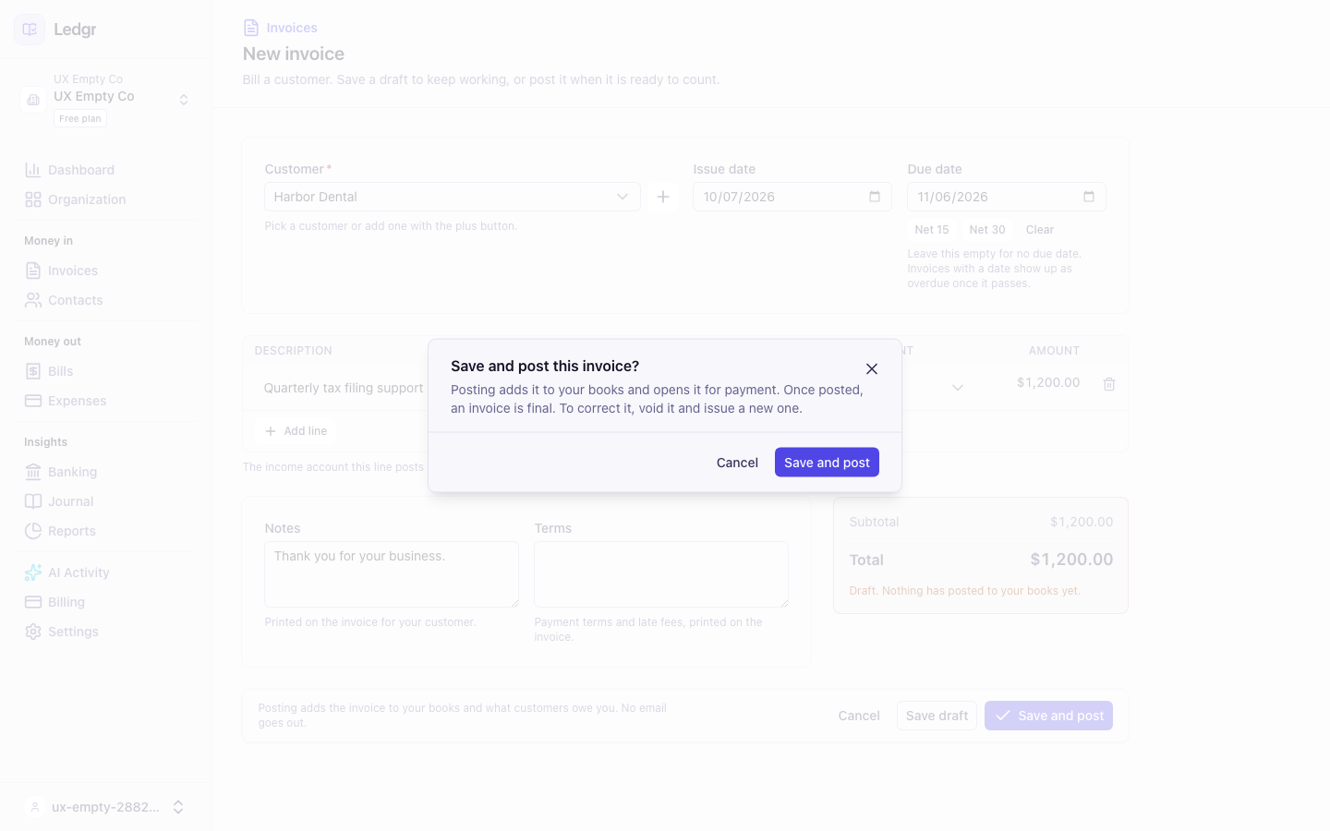
Task: Cancel the posting confirmation dialog
Action: (x=737, y=463)
